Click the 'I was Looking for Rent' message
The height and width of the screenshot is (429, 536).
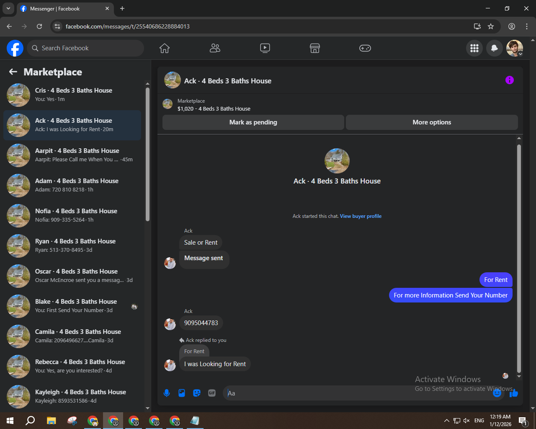[x=215, y=364]
